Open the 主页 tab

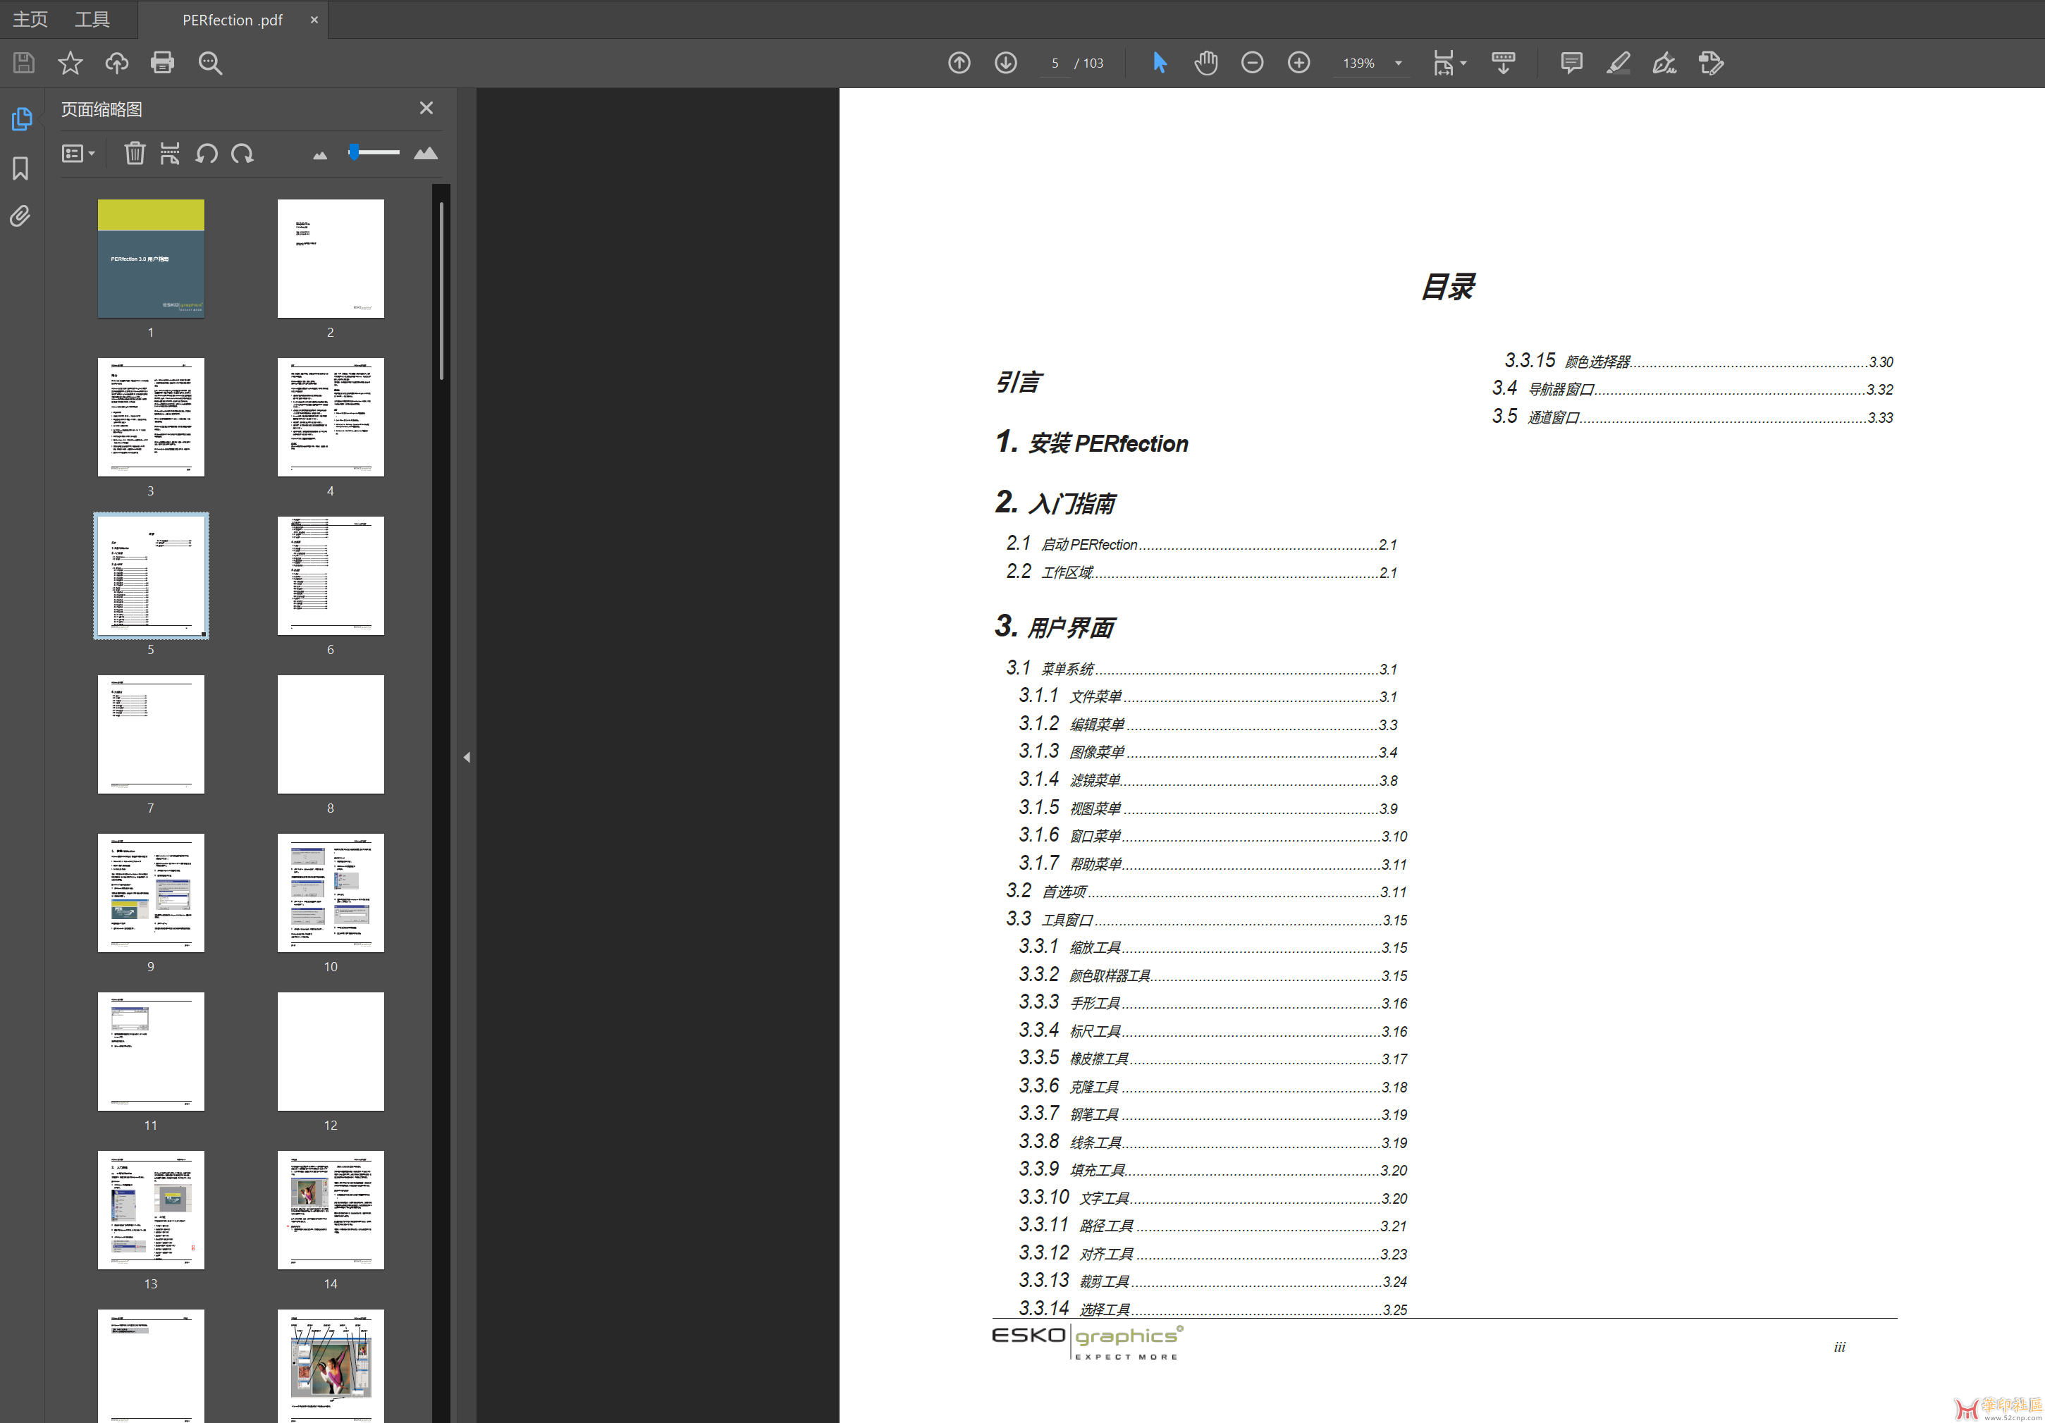[30, 20]
